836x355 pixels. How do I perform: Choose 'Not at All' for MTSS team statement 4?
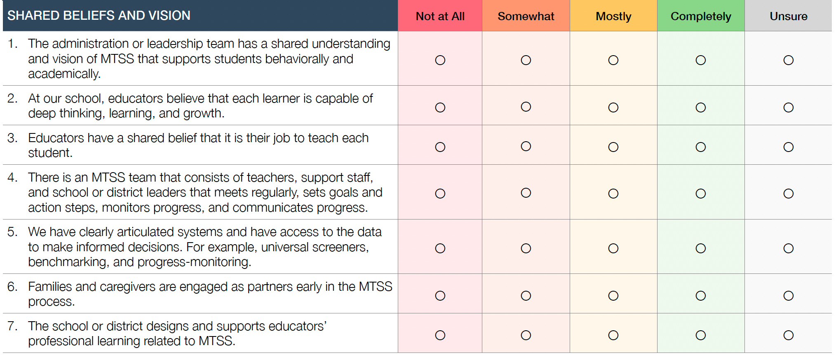click(x=440, y=194)
